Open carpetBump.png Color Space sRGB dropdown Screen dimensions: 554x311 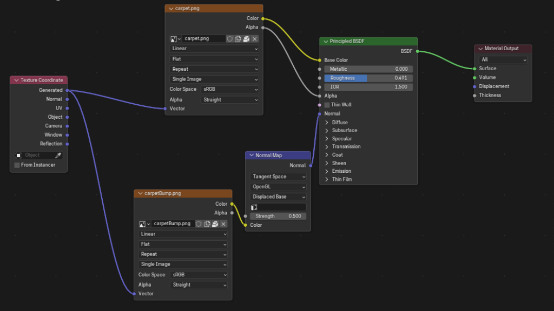[199, 275]
